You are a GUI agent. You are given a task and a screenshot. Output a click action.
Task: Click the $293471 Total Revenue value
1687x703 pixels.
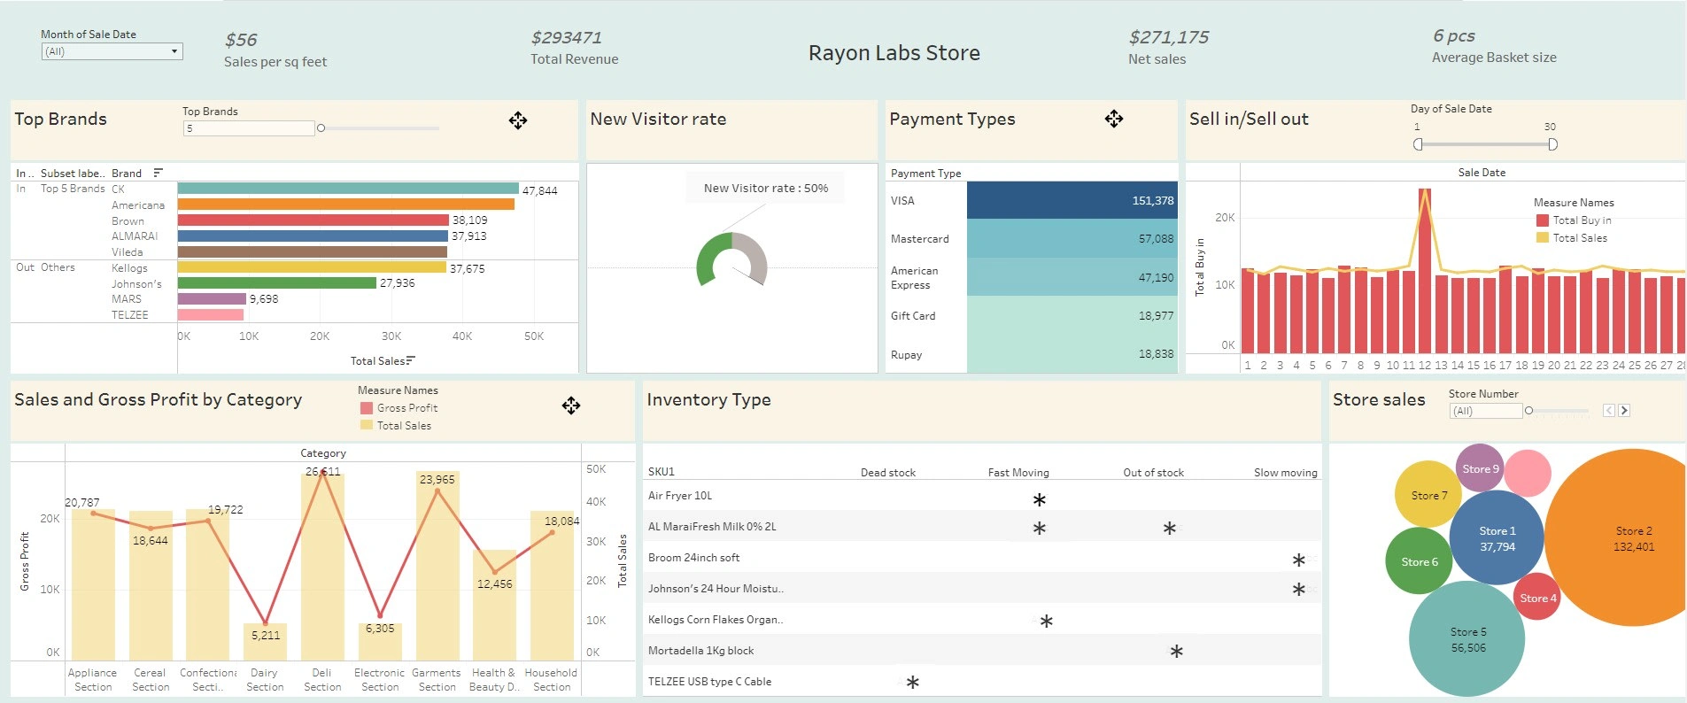point(567,37)
